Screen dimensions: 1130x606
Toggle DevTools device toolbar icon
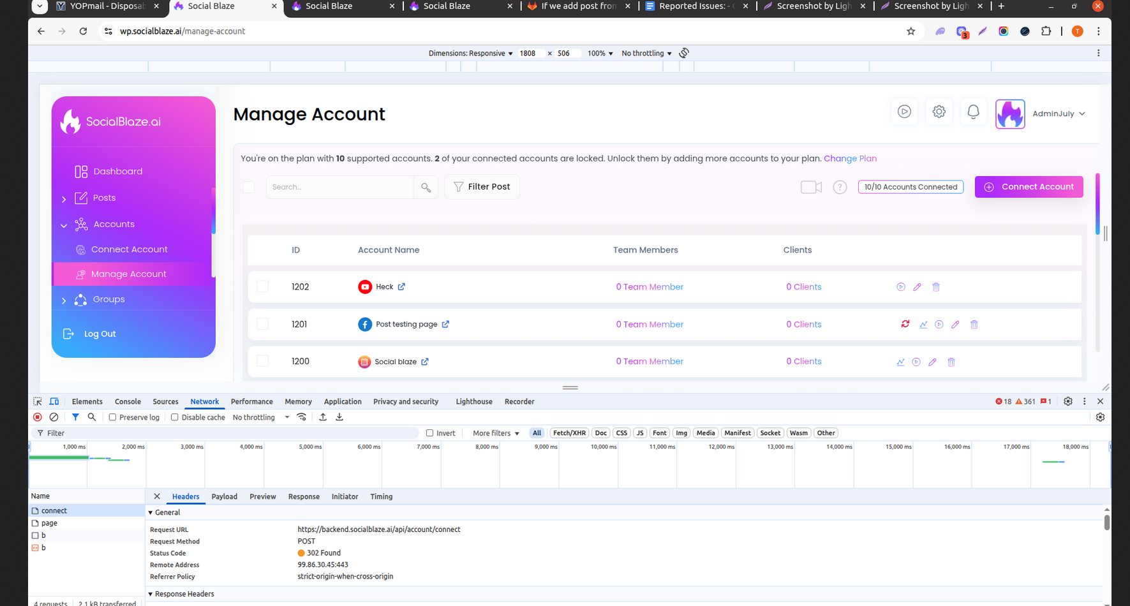(54, 401)
